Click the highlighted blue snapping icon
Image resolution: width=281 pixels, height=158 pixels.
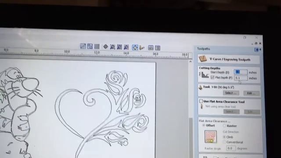point(135,47)
